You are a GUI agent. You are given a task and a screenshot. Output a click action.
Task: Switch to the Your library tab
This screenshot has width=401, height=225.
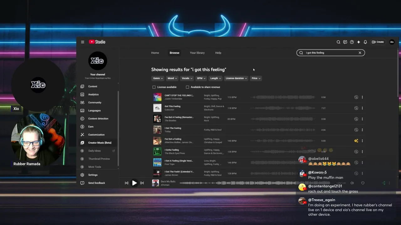point(197,53)
